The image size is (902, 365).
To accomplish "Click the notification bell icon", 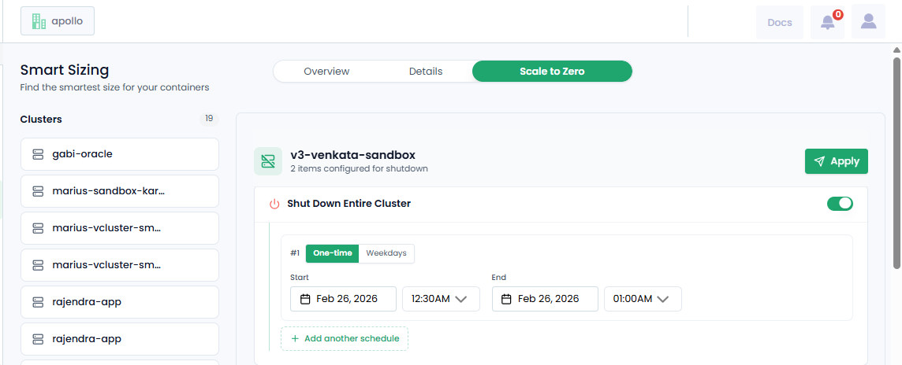I will [827, 22].
